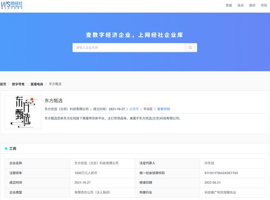
Task: Click the 平谷区 district text
Action: click(148, 109)
